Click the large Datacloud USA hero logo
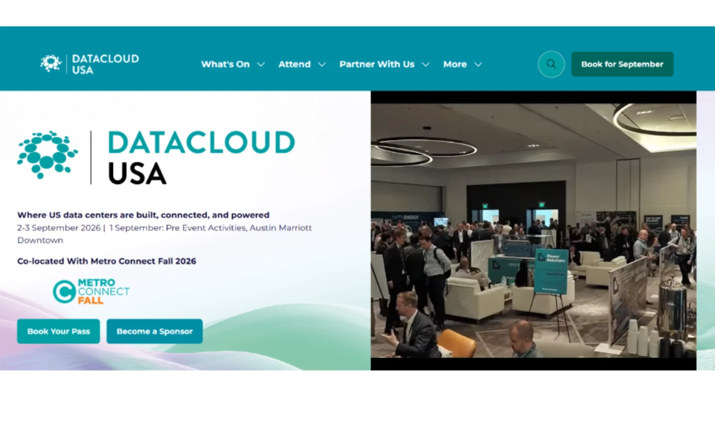Image resolution: width=715 pixels, height=429 pixels. point(156,157)
